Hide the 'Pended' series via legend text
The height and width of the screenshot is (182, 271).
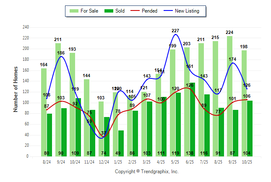pos(150,11)
